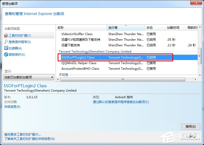Click 已禁用 status of VideoUrlSniffer Class

tap(151, 34)
